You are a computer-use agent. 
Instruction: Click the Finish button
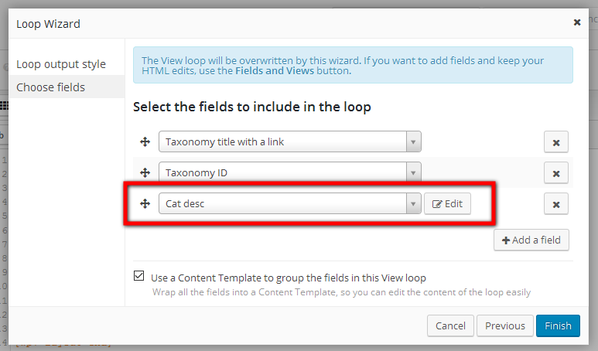click(x=558, y=325)
